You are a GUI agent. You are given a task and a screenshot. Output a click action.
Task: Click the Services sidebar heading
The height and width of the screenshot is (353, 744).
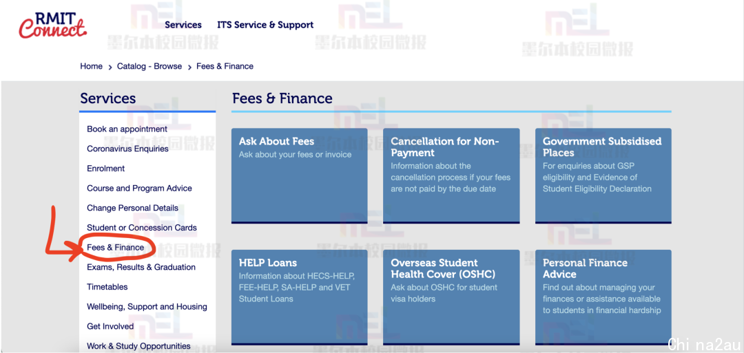pyautogui.click(x=107, y=98)
